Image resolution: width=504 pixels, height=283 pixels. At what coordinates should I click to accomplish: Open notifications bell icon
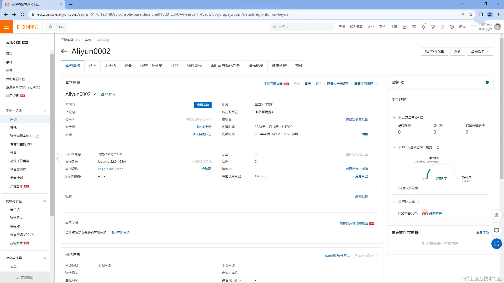[x=423, y=27]
